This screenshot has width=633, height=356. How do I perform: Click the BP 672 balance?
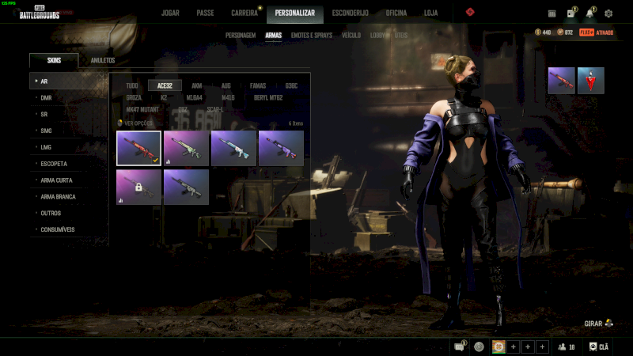(x=565, y=32)
